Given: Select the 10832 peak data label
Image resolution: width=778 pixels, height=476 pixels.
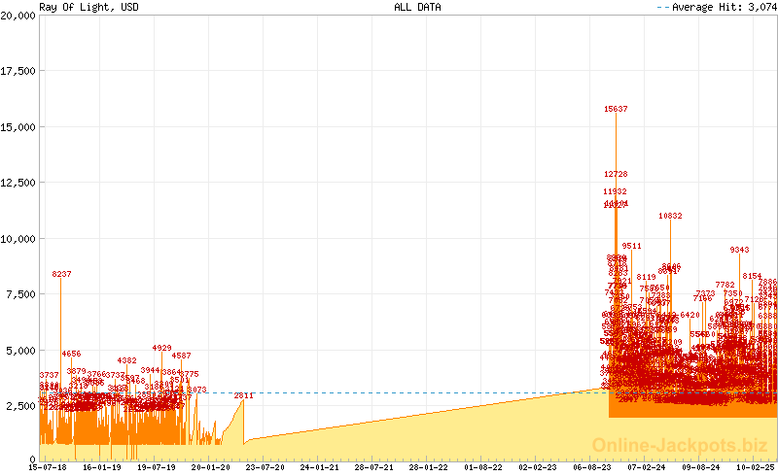Looking at the screenshot, I should 670,216.
